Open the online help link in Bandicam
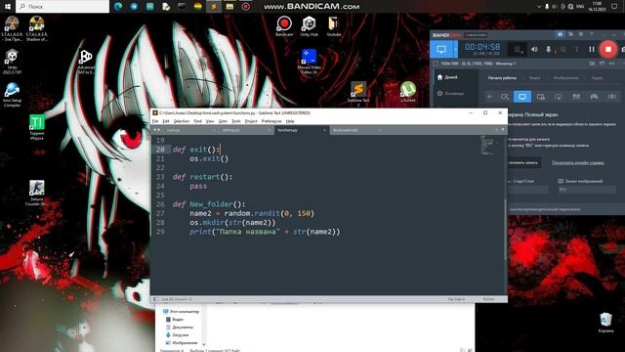625x352 pixels. coord(577,163)
